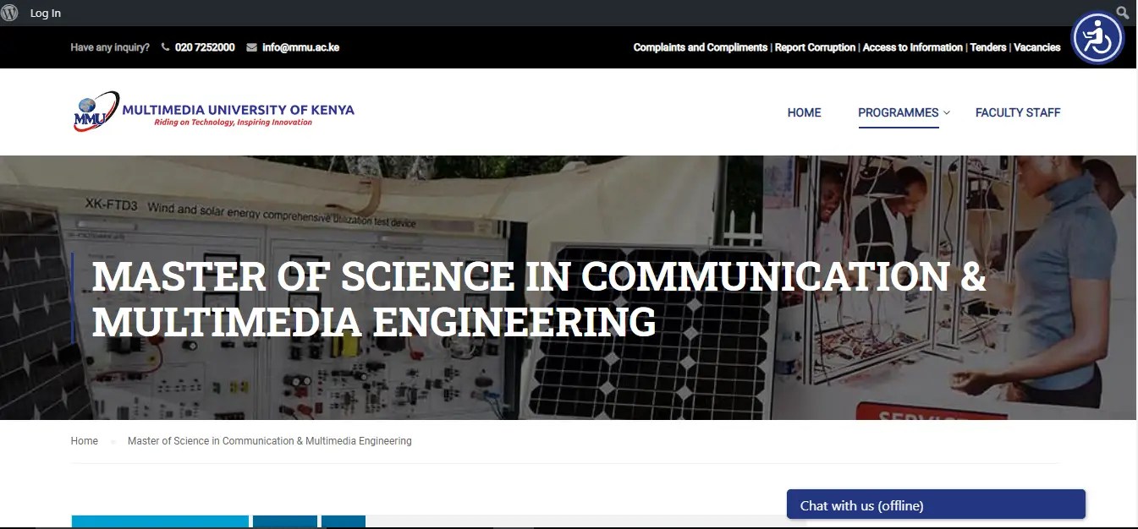
Task: Dial support by clicking 020 7252000
Action: tap(204, 47)
